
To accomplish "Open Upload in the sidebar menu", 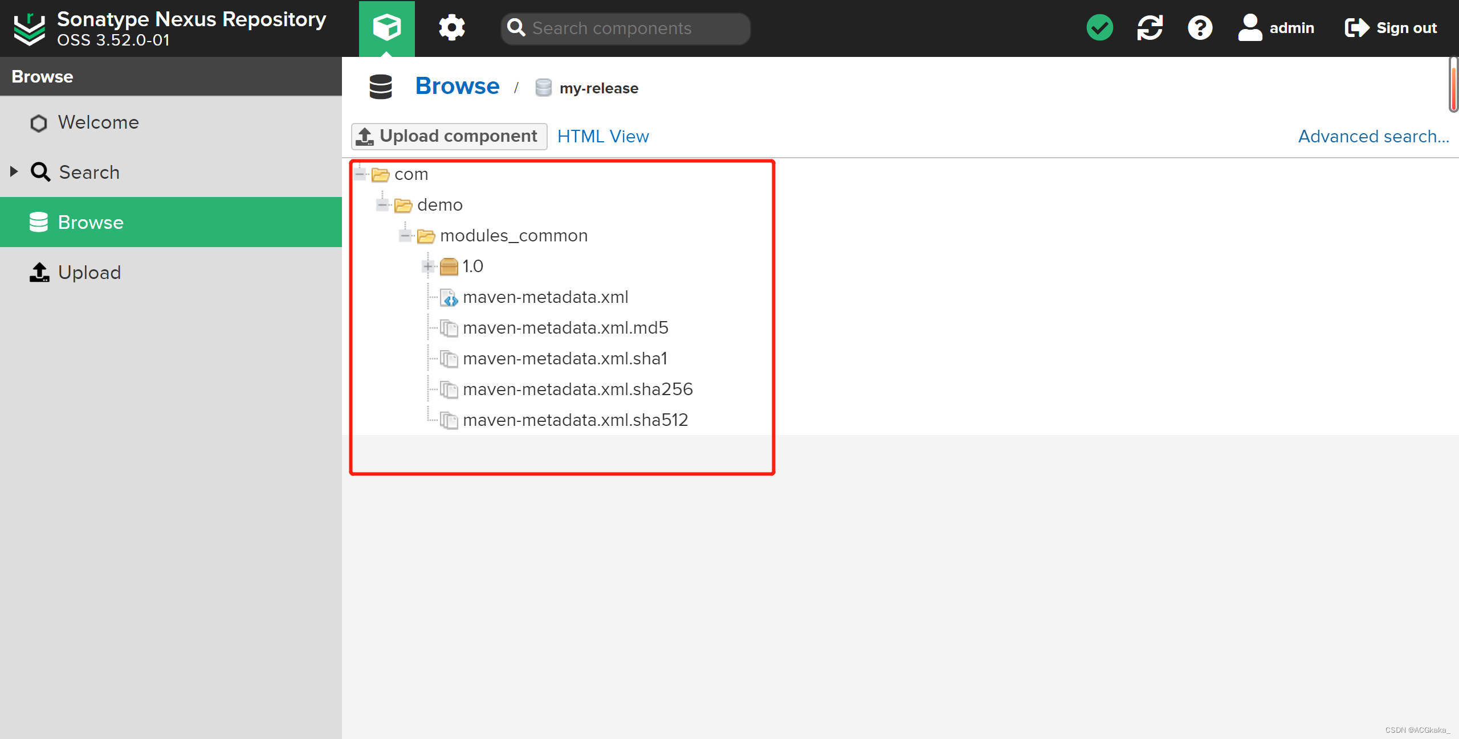I will pos(89,272).
